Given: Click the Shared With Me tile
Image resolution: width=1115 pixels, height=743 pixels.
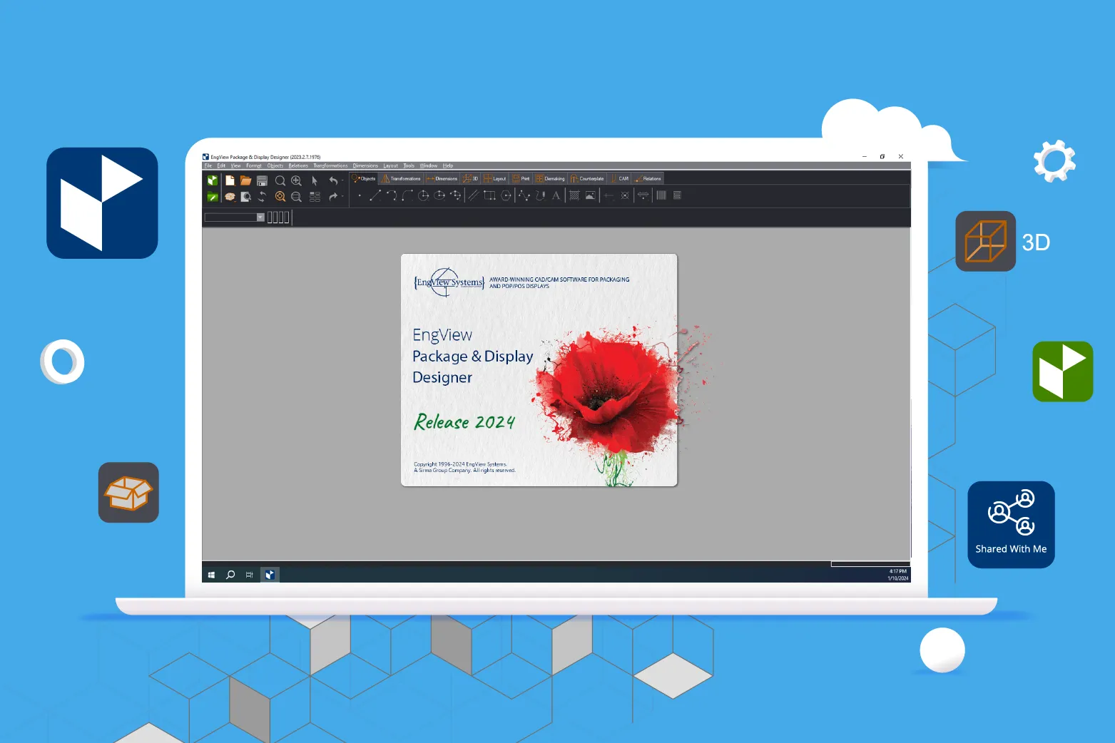Looking at the screenshot, I should [1011, 525].
